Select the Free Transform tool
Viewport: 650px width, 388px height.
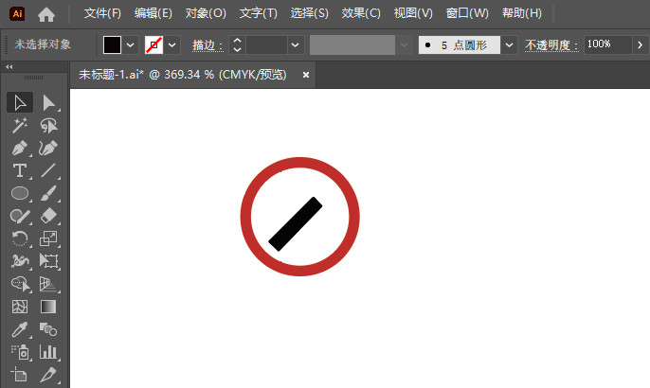[x=48, y=261]
